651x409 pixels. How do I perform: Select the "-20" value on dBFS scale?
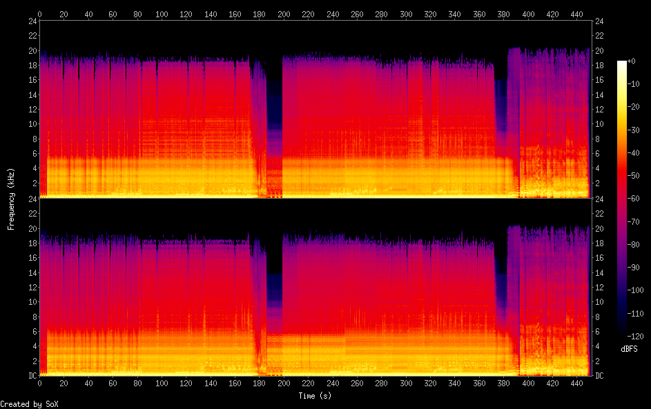(x=634, y=107)
